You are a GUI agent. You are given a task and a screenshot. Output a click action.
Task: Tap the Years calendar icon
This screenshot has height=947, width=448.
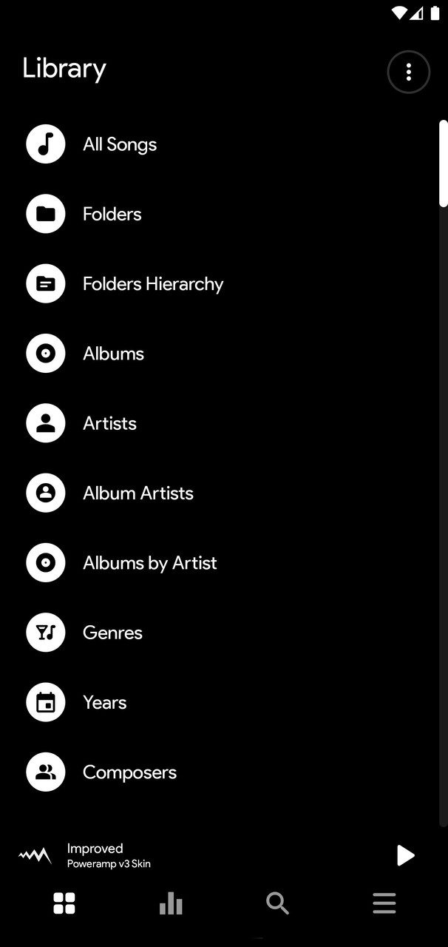coord(46,702)
